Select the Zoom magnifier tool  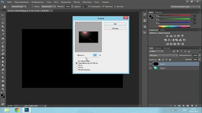tap(3, 89)
